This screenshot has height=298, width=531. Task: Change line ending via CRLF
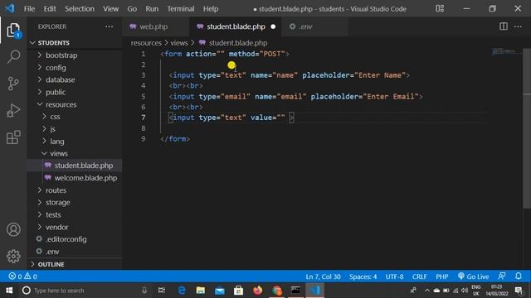(419, 276)
